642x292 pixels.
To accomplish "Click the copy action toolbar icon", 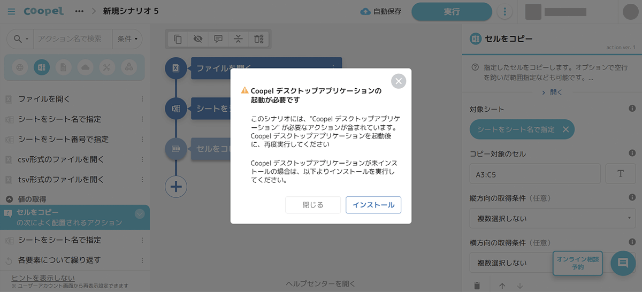I will (178, 39).
